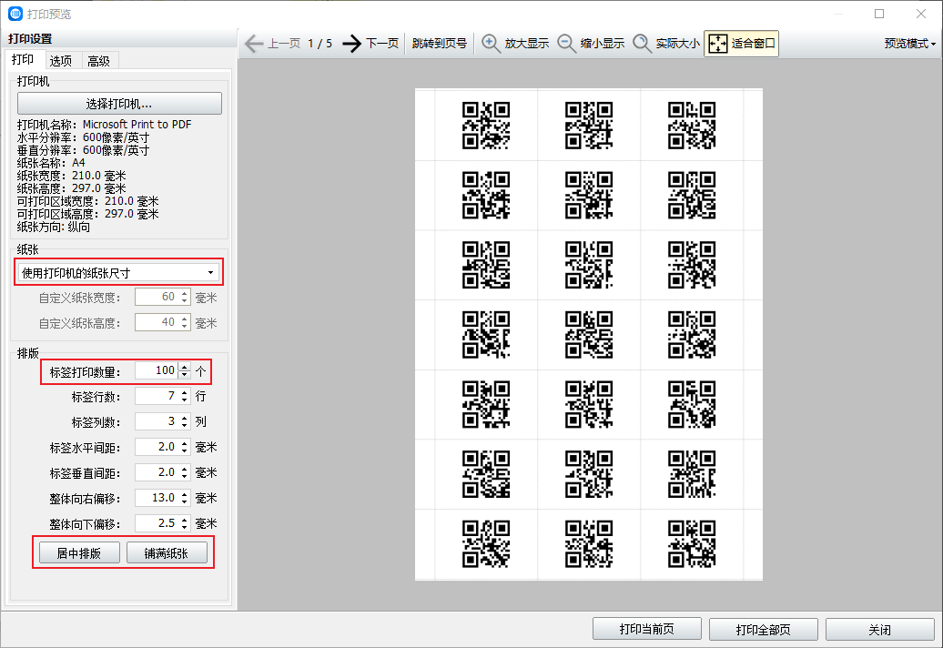The width and height of the screenshot is (943, 648).
Task: Switch to the 打印 tab
Action: [23, 59]
